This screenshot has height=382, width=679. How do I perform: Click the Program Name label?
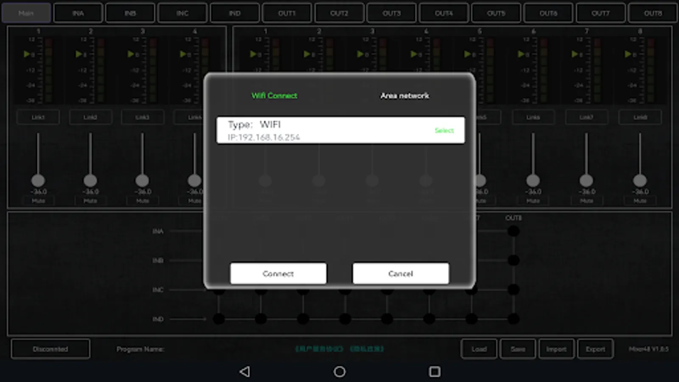click(140, 349)
